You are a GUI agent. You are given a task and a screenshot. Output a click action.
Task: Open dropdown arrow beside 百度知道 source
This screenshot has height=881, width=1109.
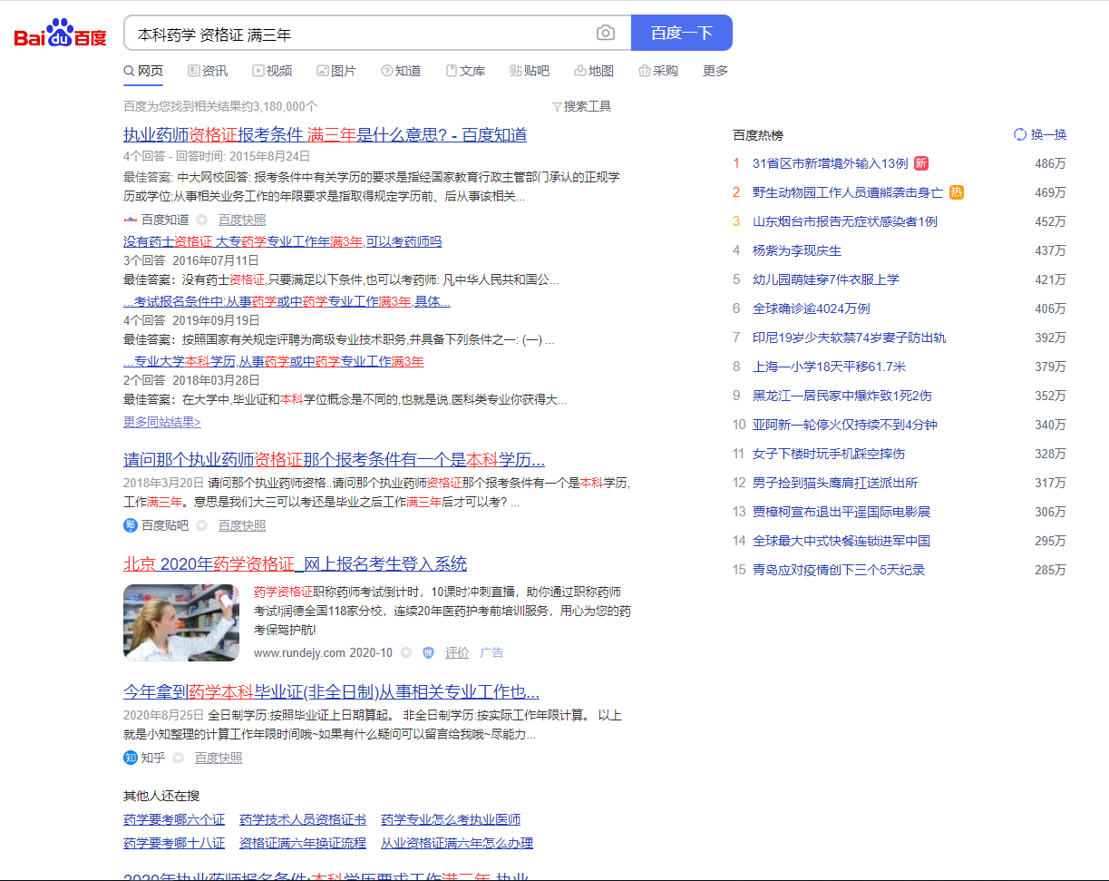tap(202, 220)
